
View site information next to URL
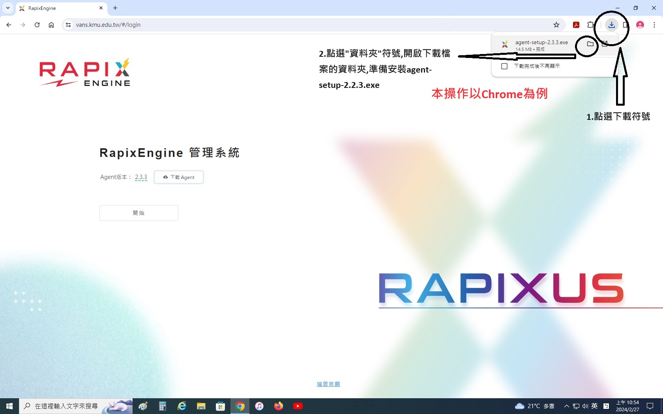[68, 25]
